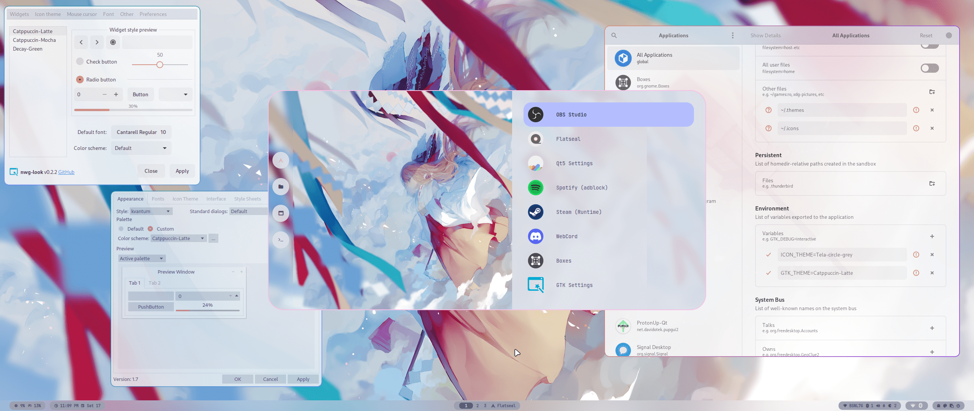Screen dimensions: 974x411
Task: Open Spotify (adblock) launcher entry
Action: 581,188
